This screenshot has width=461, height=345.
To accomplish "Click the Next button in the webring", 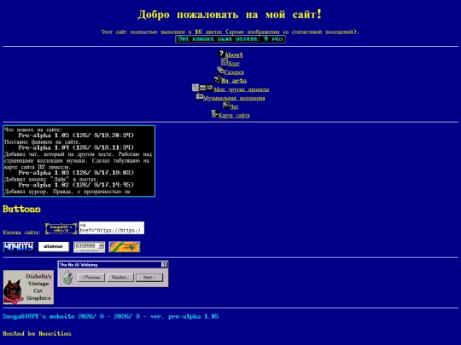I will pos(149,278).
